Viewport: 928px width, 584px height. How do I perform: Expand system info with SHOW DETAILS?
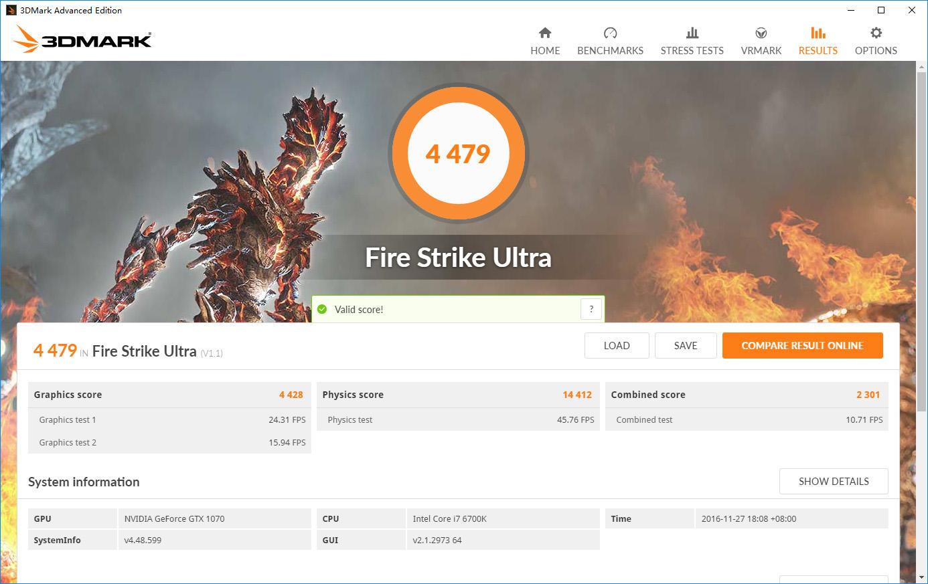(x=834, y=482)
